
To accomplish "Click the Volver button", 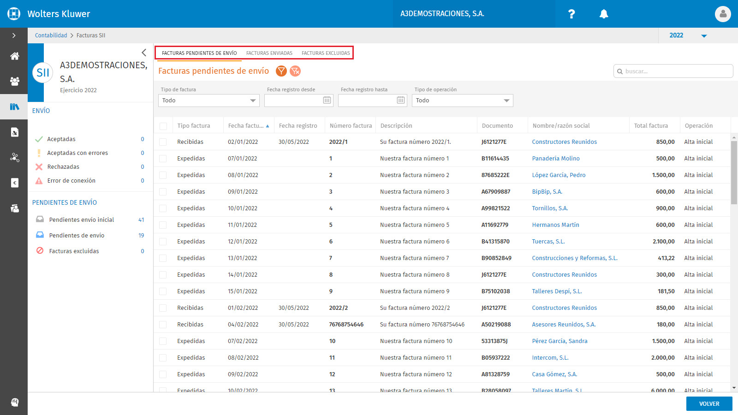I will click(x=709, y=403).
